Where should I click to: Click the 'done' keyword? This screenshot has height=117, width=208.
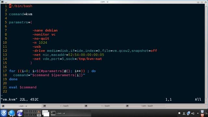tap(13, 79)
